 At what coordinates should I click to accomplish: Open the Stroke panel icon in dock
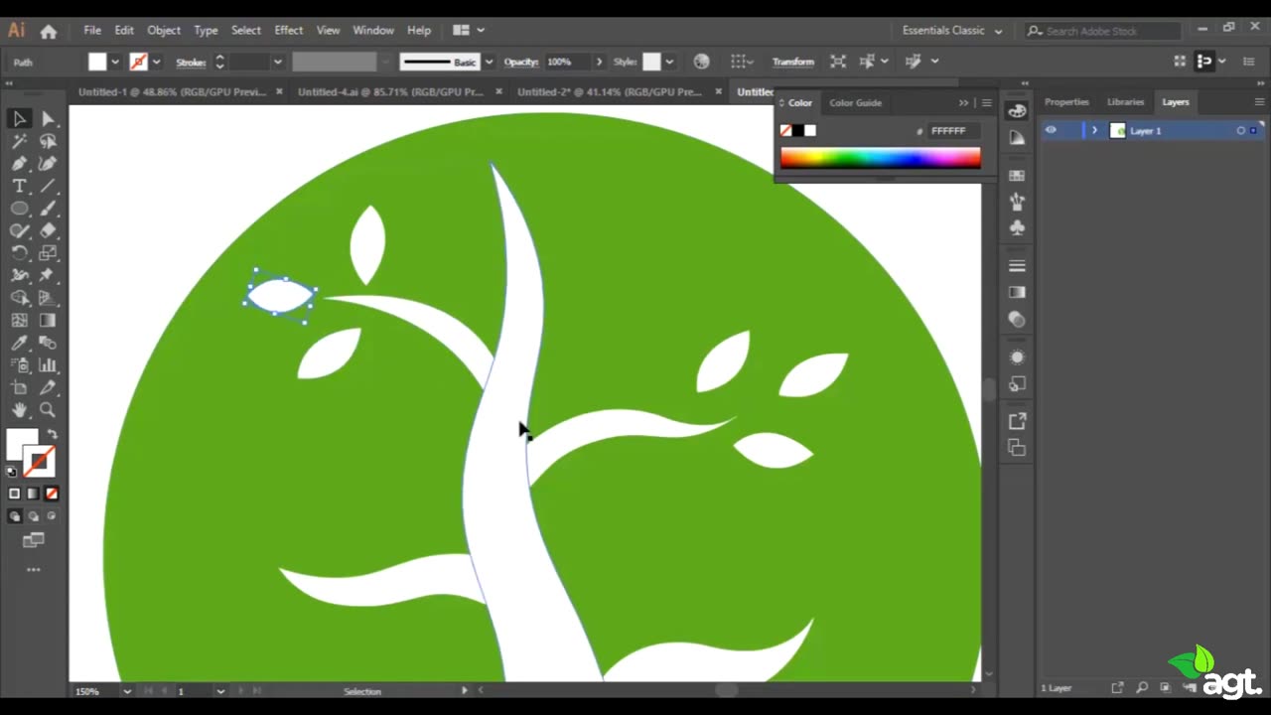pos(1017,266)
